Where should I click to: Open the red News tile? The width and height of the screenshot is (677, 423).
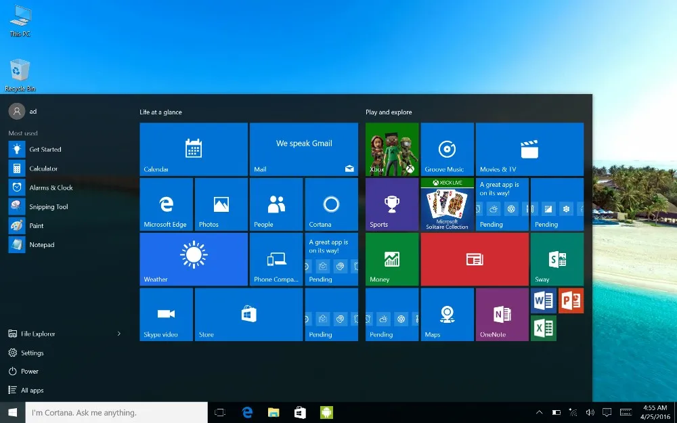[475, 259]
